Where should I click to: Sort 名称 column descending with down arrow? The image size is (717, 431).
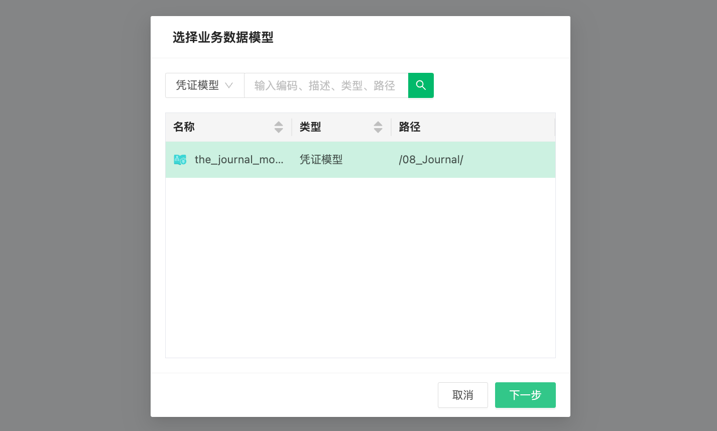pos(279,131)
